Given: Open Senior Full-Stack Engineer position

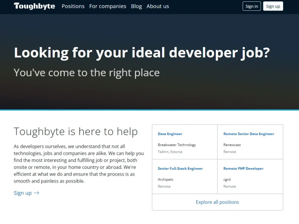Looking at the screenshot, I should pyautogui.click(x=180, y=169).
